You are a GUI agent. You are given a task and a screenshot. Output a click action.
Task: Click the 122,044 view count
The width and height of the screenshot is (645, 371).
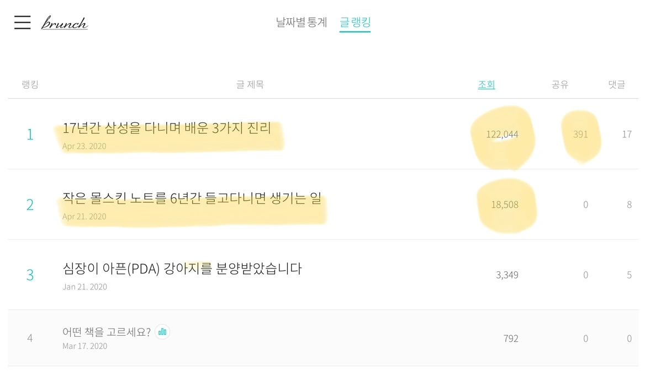tap(502, 135)
